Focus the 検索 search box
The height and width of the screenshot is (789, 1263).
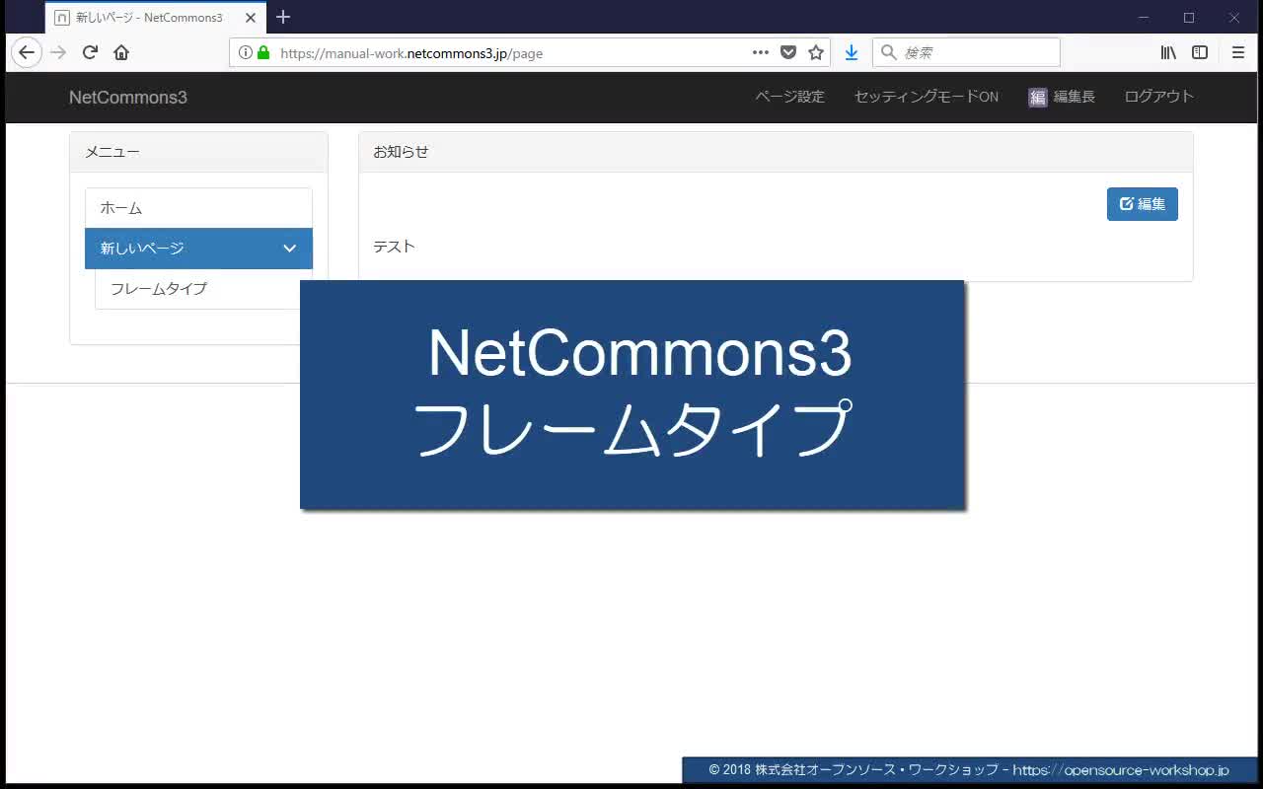coord(967,52)
